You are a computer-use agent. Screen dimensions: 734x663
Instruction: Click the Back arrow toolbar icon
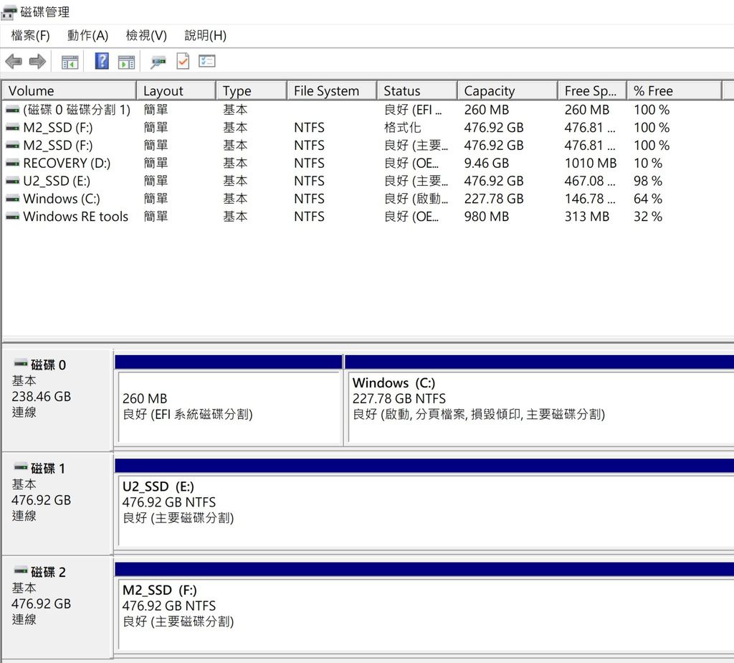[x=14, y=62]
